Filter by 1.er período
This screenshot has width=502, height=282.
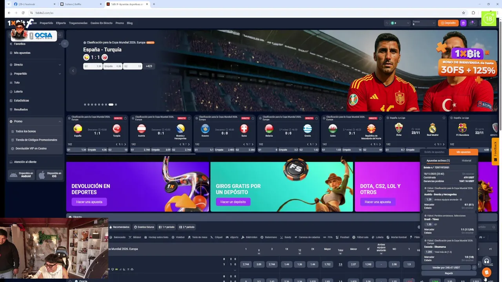pyautogui.click(x=166, y=227)
